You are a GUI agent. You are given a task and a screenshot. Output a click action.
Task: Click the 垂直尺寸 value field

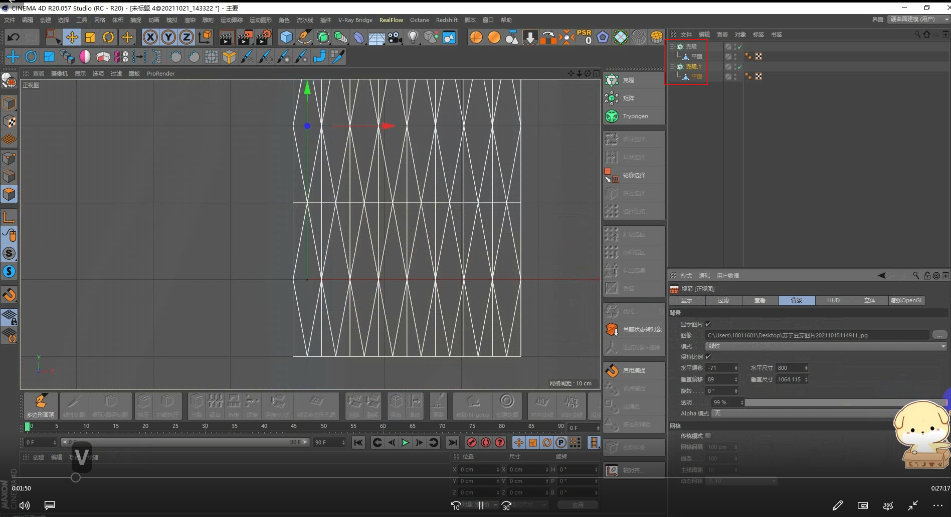point(790,379)
